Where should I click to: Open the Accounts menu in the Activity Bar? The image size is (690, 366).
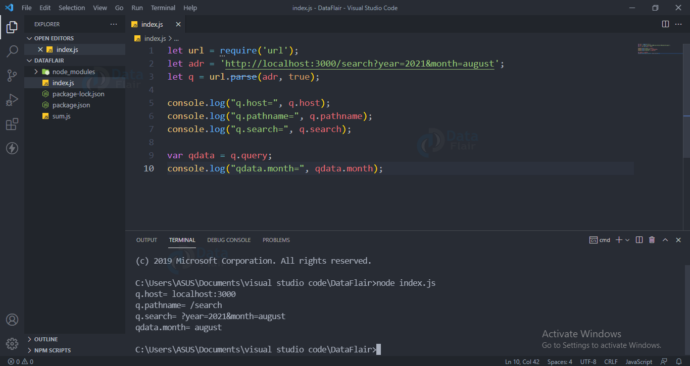pos(12,319)
